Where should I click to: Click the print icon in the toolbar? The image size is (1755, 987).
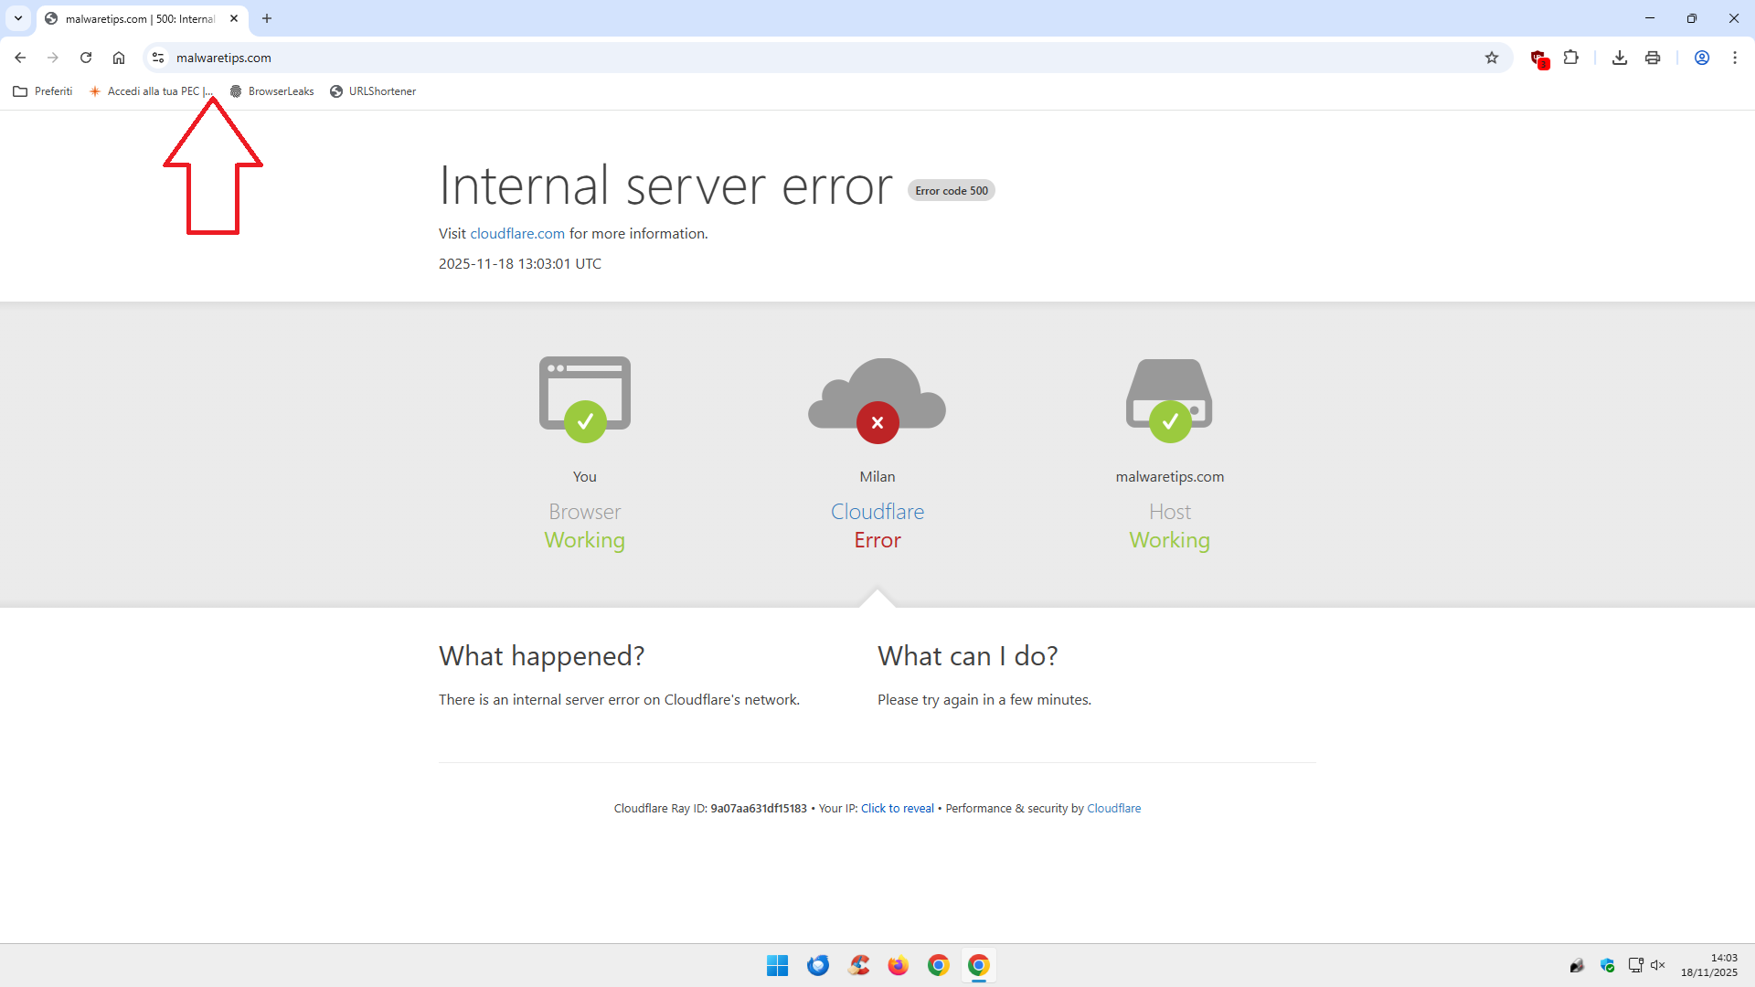tap(1653, 58)
